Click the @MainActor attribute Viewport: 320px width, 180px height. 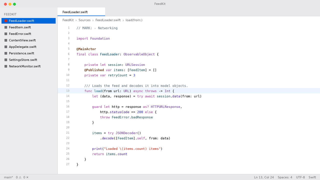86,49
